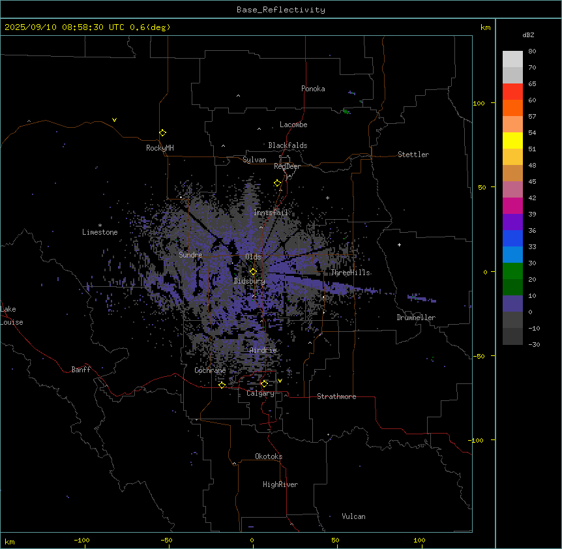Click the Stettler label
562x549 pixels.
[413, 155]
